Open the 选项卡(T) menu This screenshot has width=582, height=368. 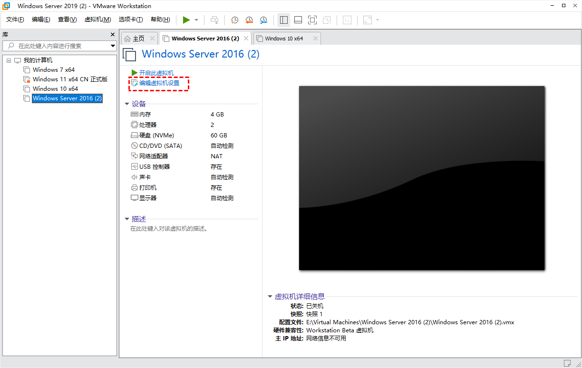pyautogui.click(x=131, y=19)
